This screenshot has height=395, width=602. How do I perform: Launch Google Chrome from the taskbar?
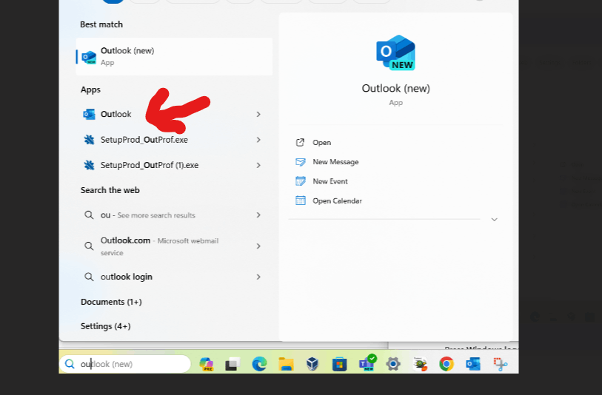(x=447, y=363)
